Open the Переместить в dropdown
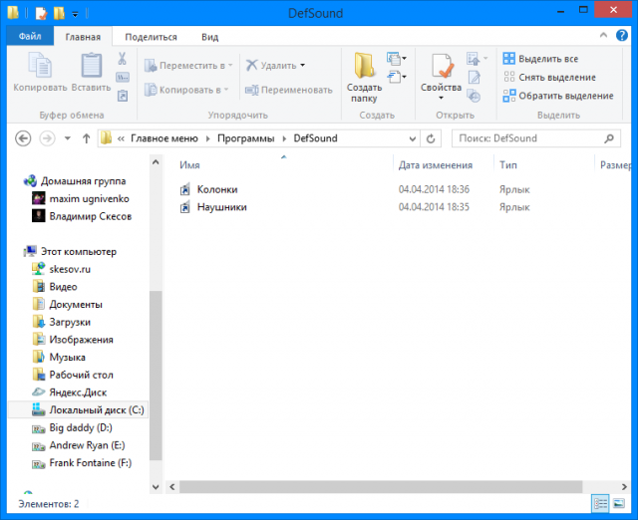 (x=230, y=66)
